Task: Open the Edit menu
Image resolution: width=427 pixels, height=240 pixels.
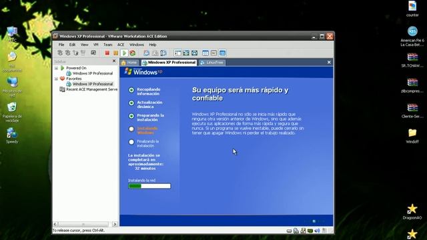Action: click(72, 45)
